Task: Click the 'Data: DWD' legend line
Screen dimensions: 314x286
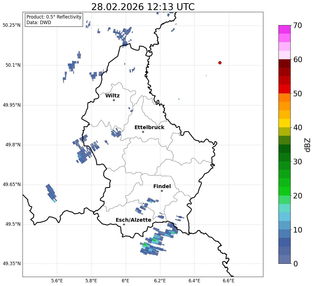Action: pyautogui.click(x=39, y=22)
